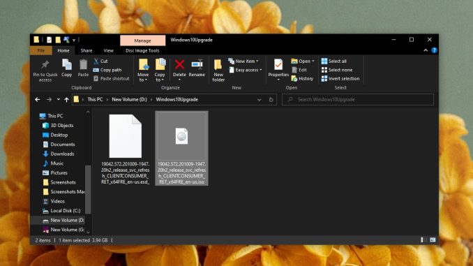Go back with the back arrow
The image size is (473, 266).
[38, 100]
